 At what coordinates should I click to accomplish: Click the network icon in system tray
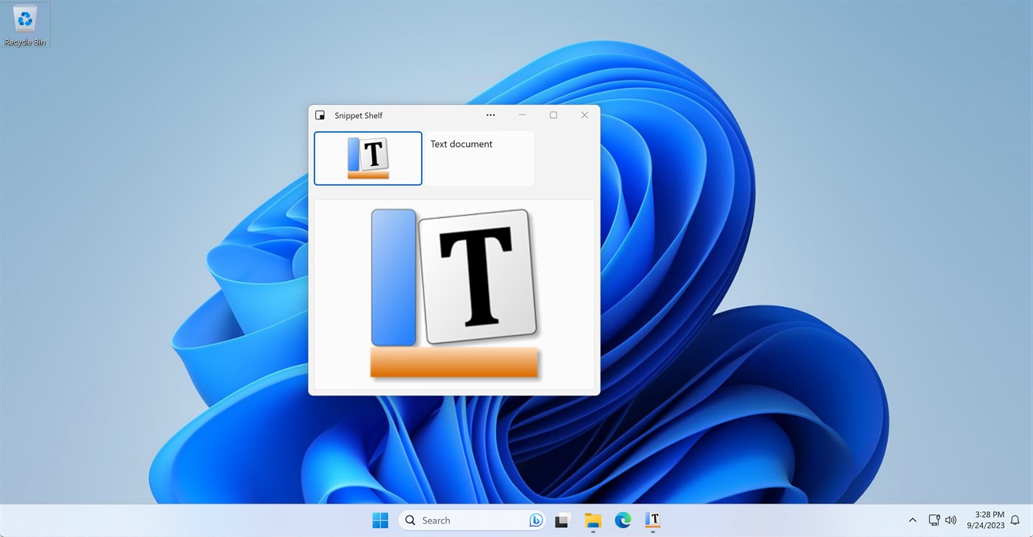[x=933, y=520]
